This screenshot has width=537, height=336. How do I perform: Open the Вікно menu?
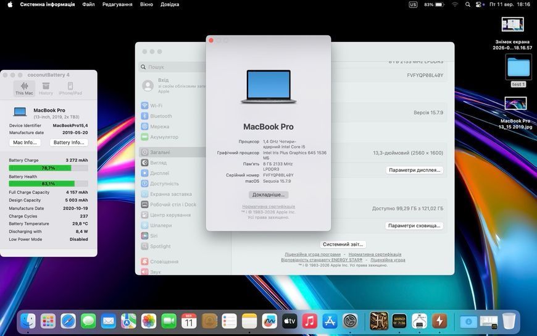coord(146,4)
